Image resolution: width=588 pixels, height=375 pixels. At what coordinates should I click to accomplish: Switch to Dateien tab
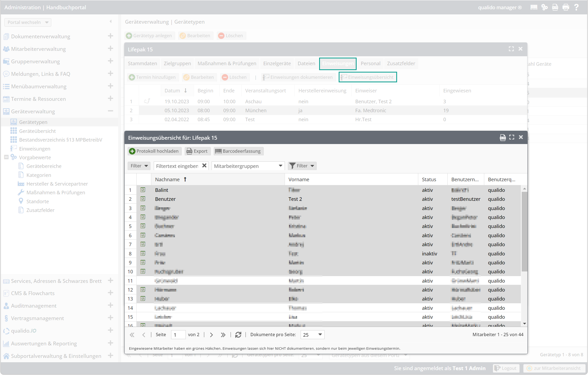(306, 63)
